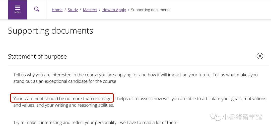
Task: Collapse section using the circled X icon
Action: coord(260,56)
